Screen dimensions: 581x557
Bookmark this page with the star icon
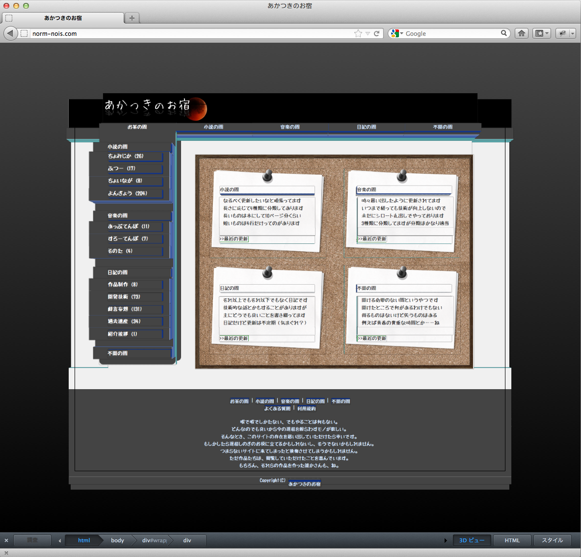click(x=358, y=33)
